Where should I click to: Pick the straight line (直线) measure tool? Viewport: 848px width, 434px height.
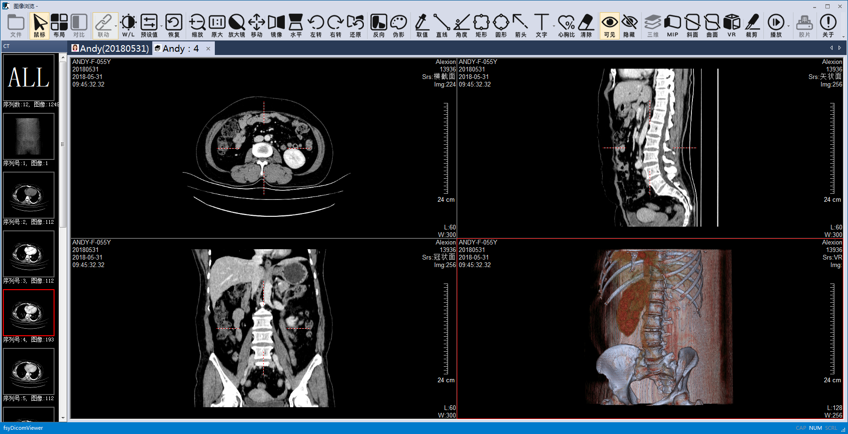441,25
